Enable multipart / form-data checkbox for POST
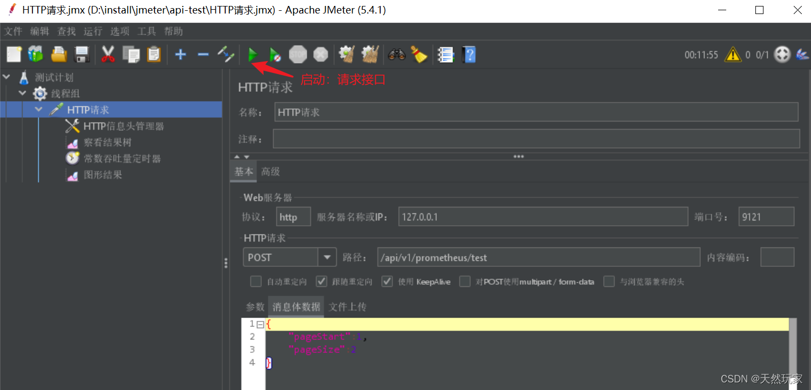 (x=465, y=281)
